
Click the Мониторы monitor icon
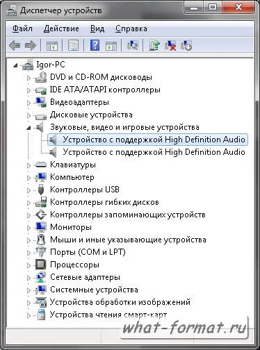click(x=41, y=227)
